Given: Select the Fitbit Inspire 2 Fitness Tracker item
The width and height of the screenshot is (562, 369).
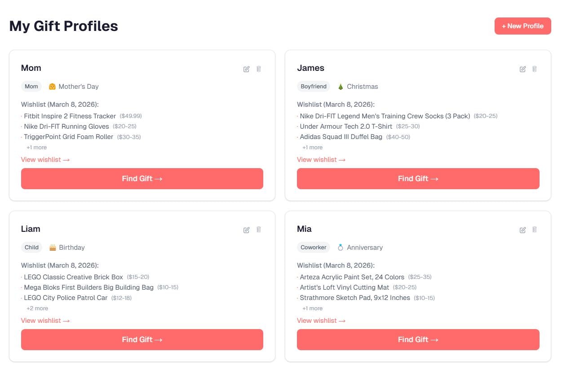Looking at the screenshot, I should (x=70, y=116).
